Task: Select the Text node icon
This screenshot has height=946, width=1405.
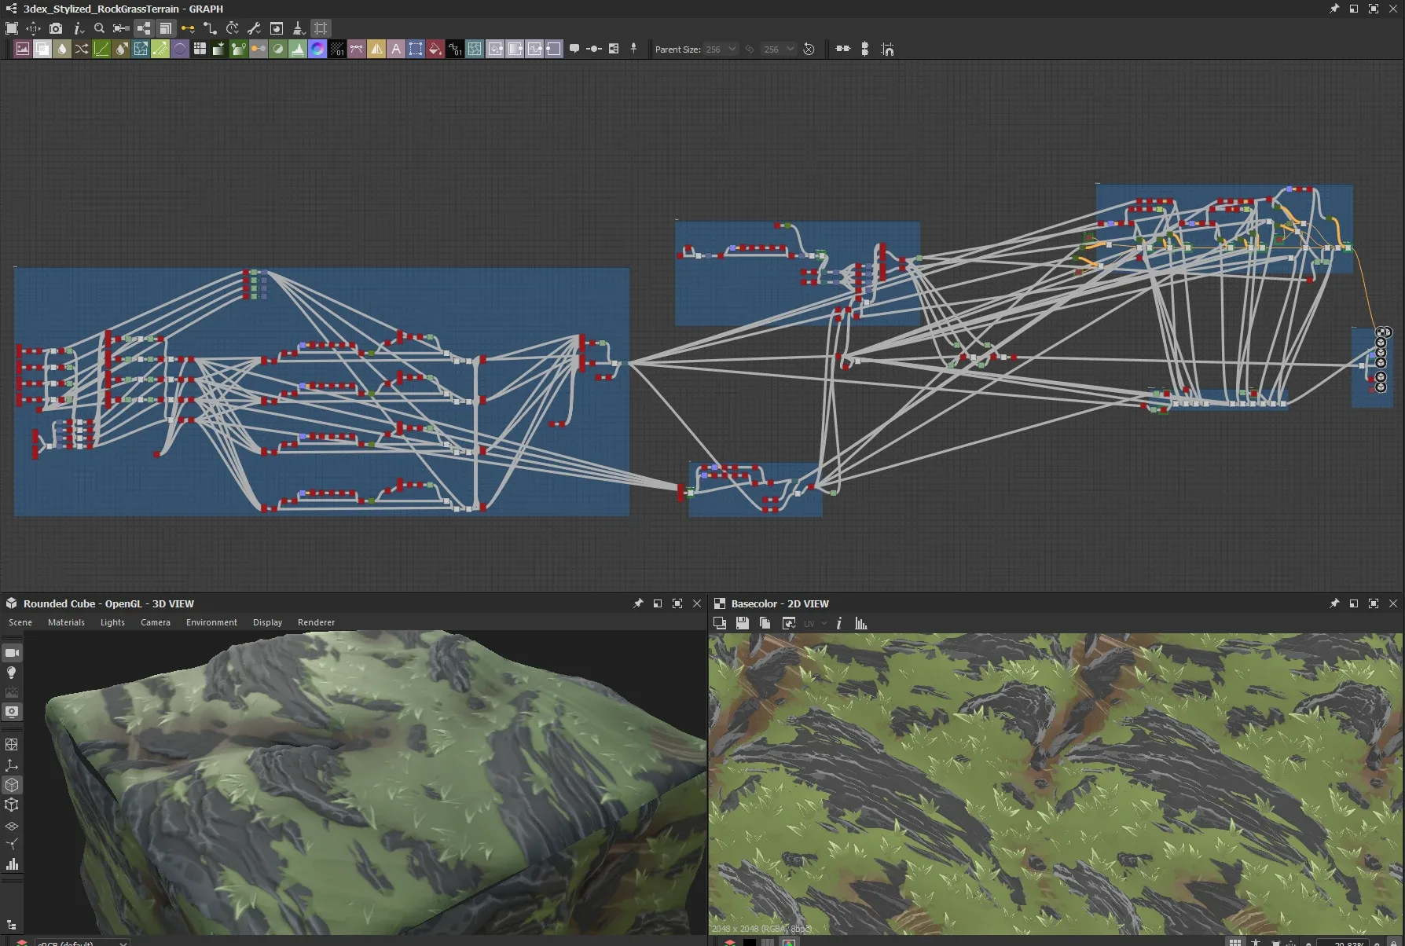Action: pyautogui.click(x=396, y=49)
